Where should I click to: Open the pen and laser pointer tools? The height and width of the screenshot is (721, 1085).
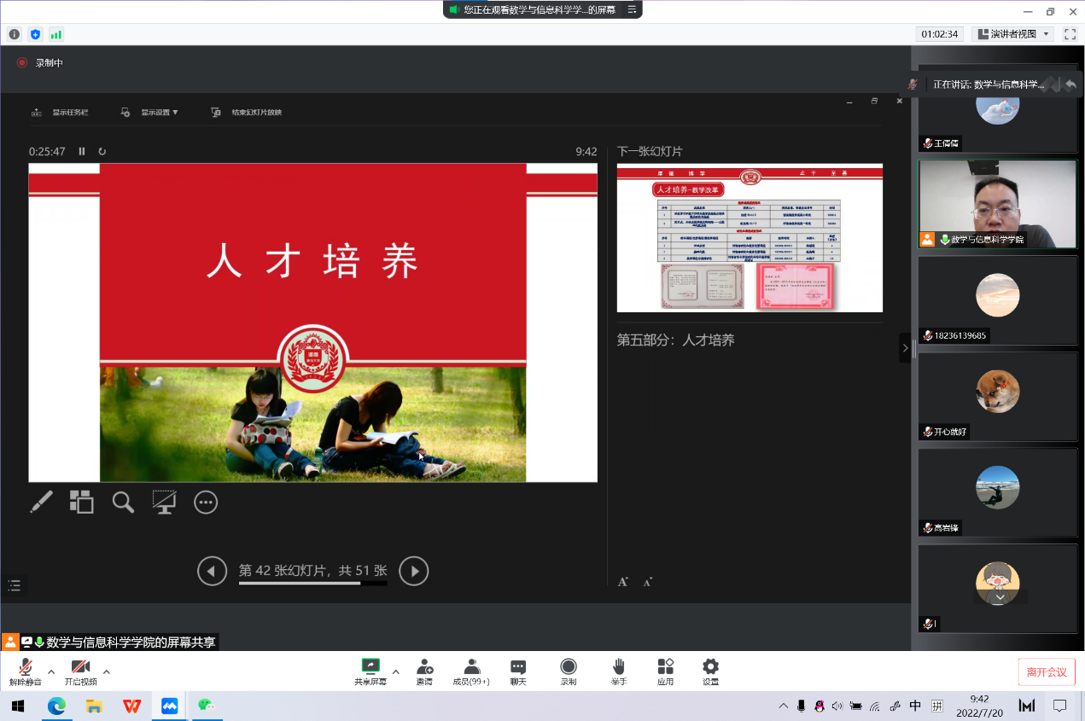[x=41, y=502]
